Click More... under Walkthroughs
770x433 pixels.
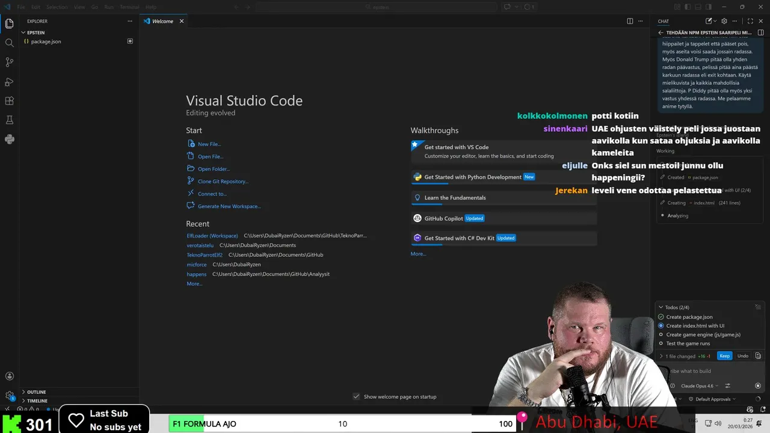[x=418, y=254]
